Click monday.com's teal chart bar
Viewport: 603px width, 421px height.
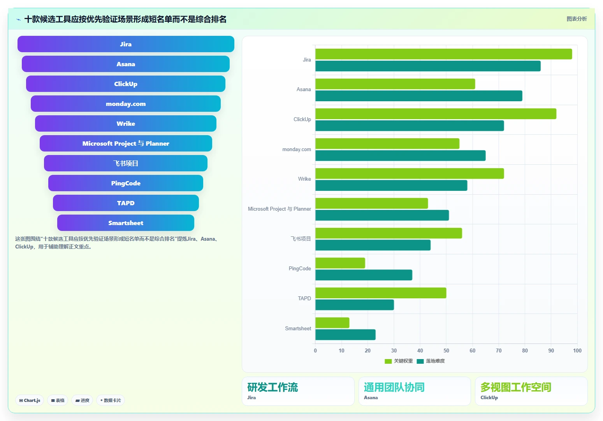coord(401,156)
